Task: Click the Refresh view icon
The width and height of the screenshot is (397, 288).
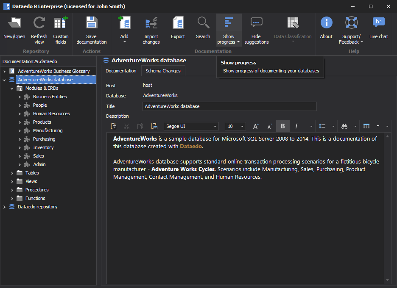Action: coord(39,23)
